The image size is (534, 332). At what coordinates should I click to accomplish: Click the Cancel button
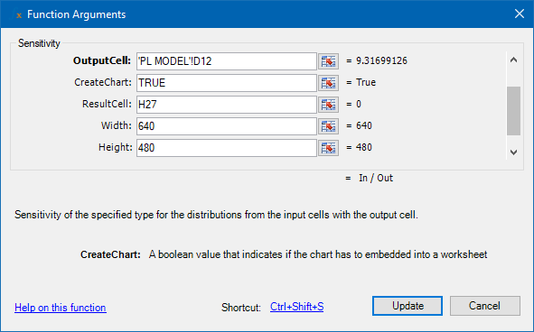point(484,306)
